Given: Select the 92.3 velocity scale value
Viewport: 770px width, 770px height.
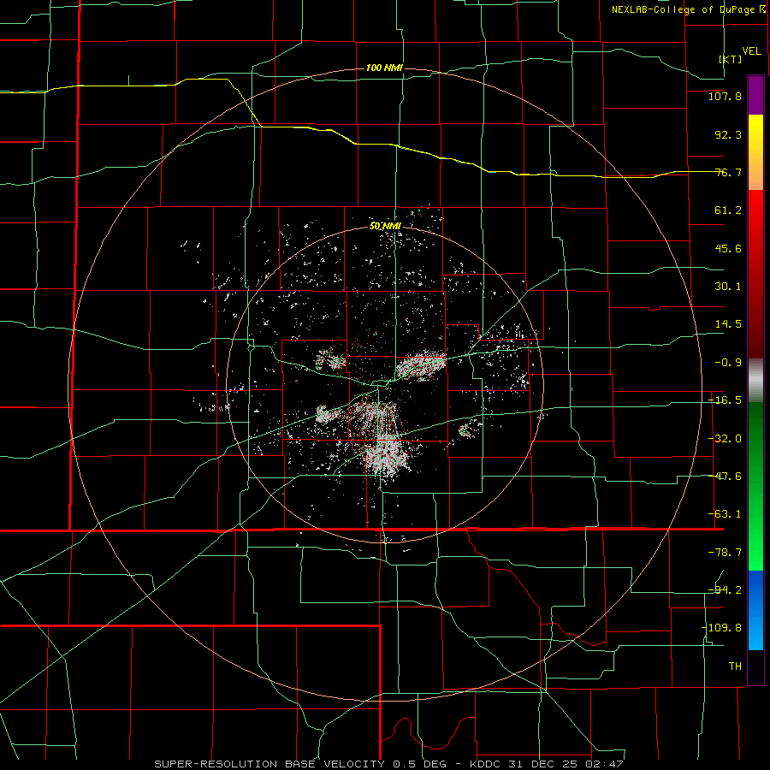Looking at the screenshot, I should 728,134.
